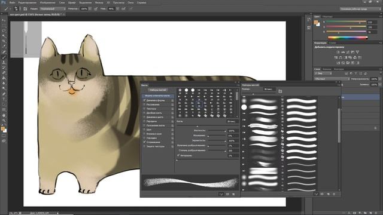Select the Brush tool in the toolbox
The height and width of the screenshot is (215, 383).
click(x=4, y=57)
